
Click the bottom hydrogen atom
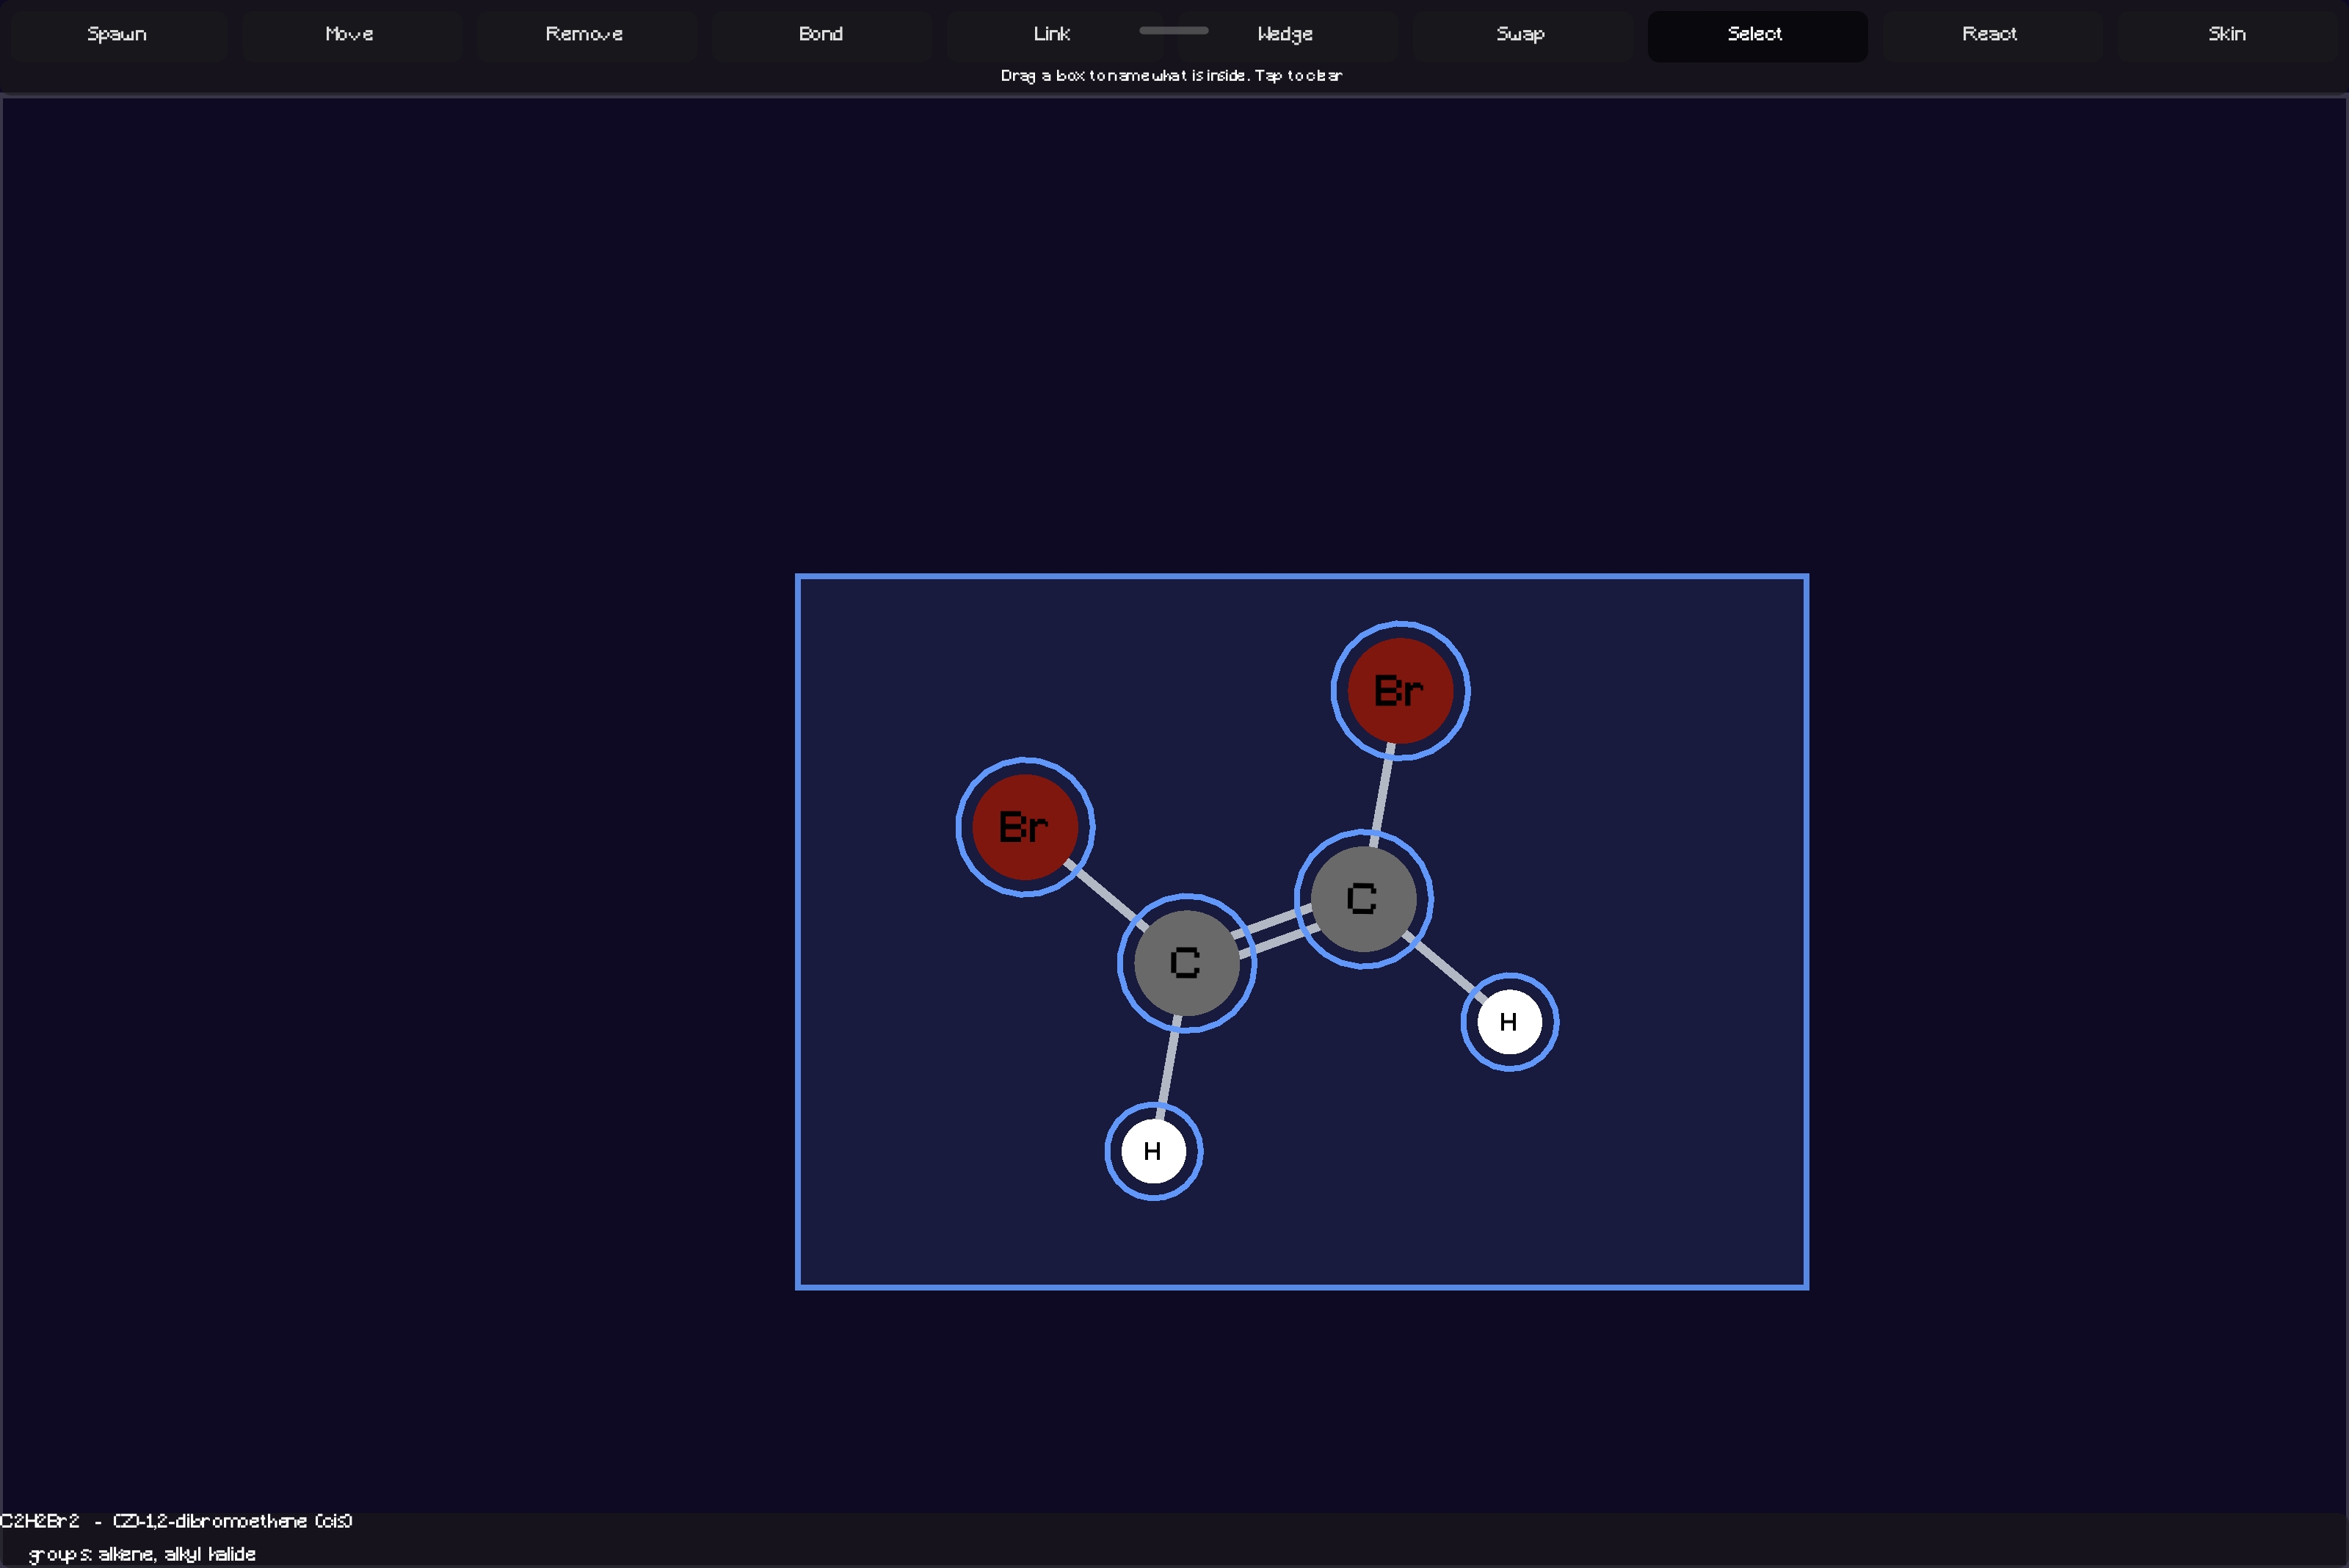click(x=1153, y=1151)
